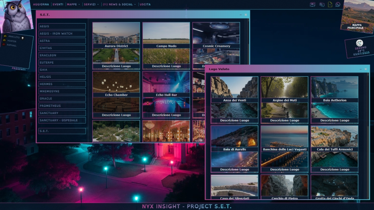Open the mail envelope icon
This screenshot has height=210, width=374.
312,4
